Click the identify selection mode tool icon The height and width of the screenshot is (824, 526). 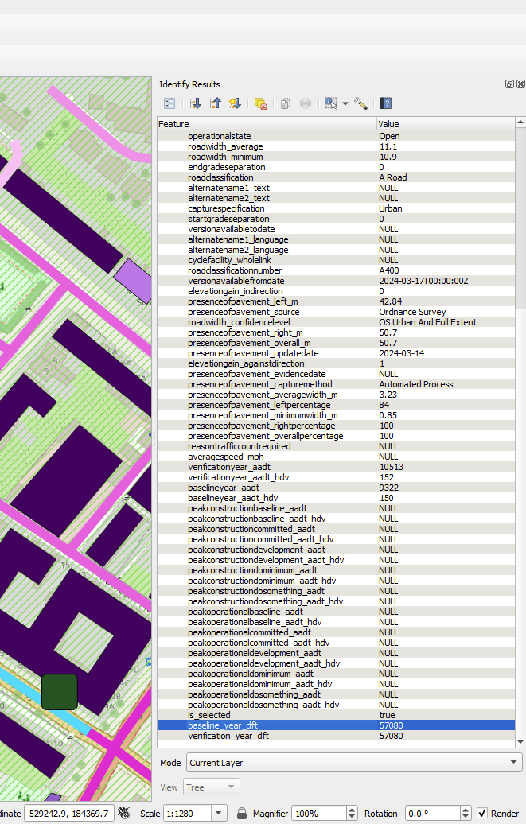(330, 103)
